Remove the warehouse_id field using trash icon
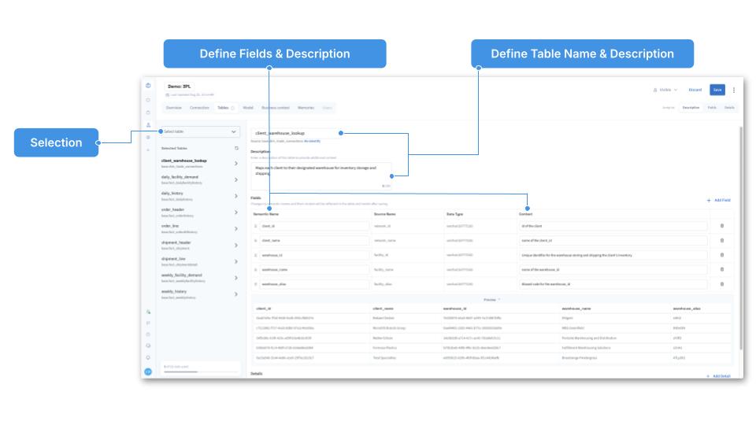The height and width of the screenshot is (425, 756). [722, 255]
